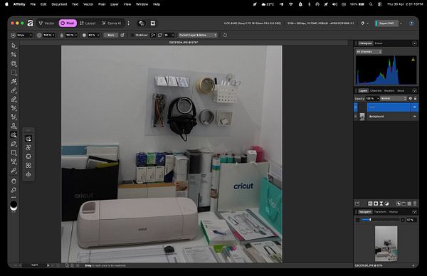Image resolution: width=427 pixels, height=276 pixels.
Task: Click the Mask button in context toolbar
Action: 111,35
